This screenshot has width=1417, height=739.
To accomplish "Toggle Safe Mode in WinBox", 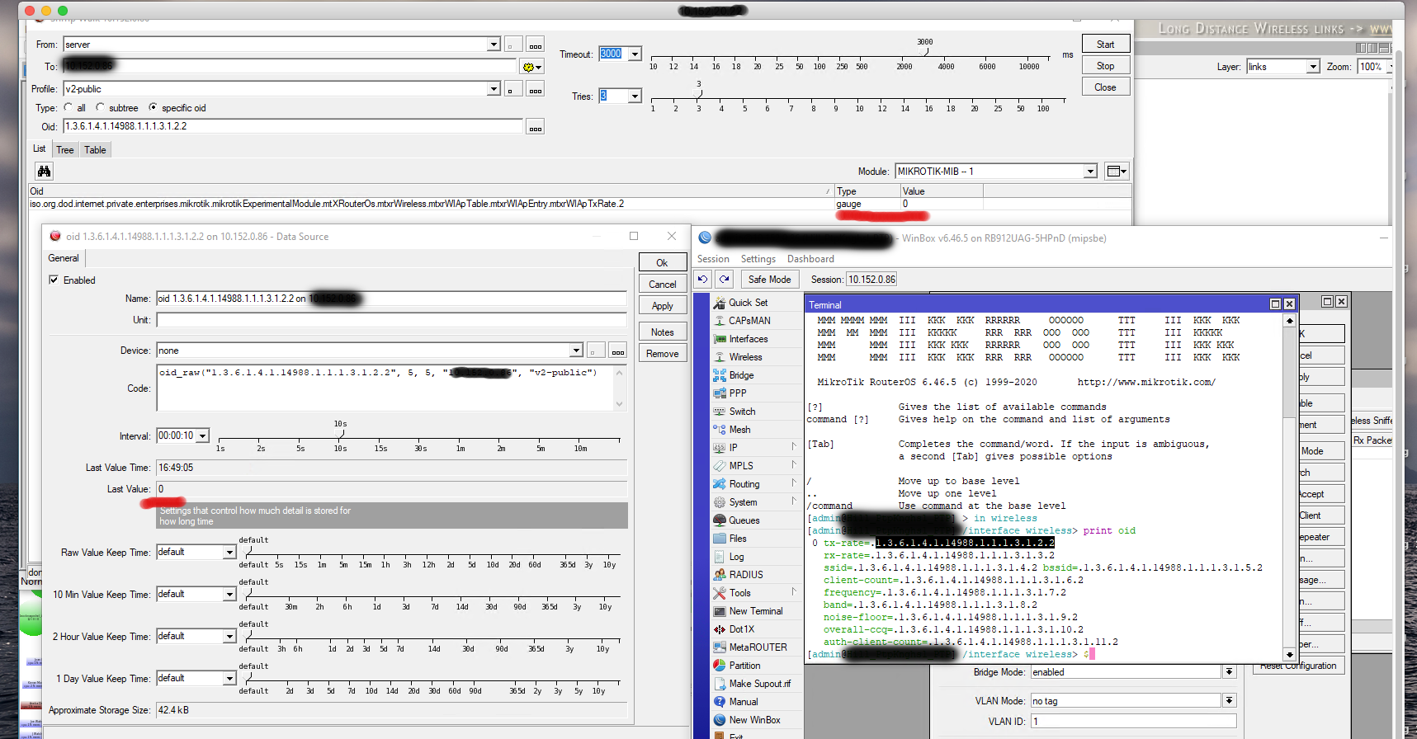I will coord(769,280).
